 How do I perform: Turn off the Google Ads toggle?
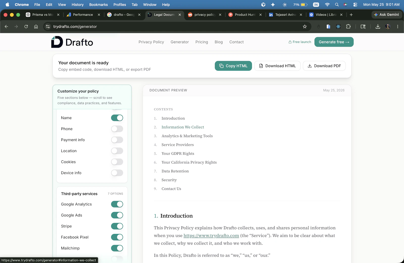click(117, 215)
